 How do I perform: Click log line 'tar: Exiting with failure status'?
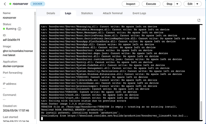(x=84, y=101)
